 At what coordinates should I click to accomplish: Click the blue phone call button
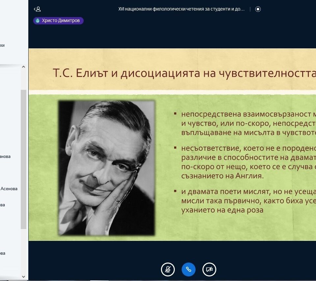[189, 269]
